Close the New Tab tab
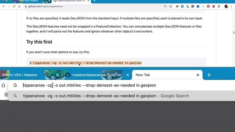The height and width of the screenshot is (132, 235). [198, 75]
